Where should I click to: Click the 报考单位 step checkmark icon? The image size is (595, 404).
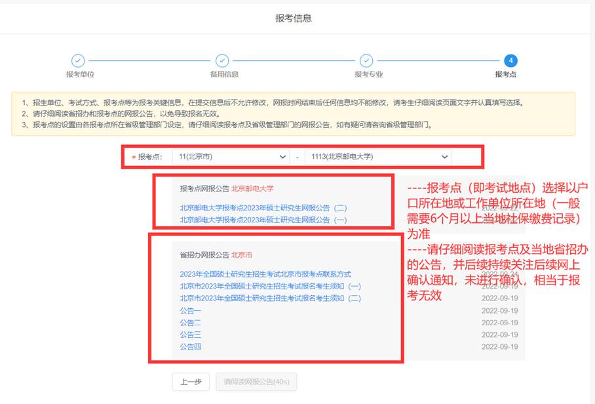coord(78,60)
